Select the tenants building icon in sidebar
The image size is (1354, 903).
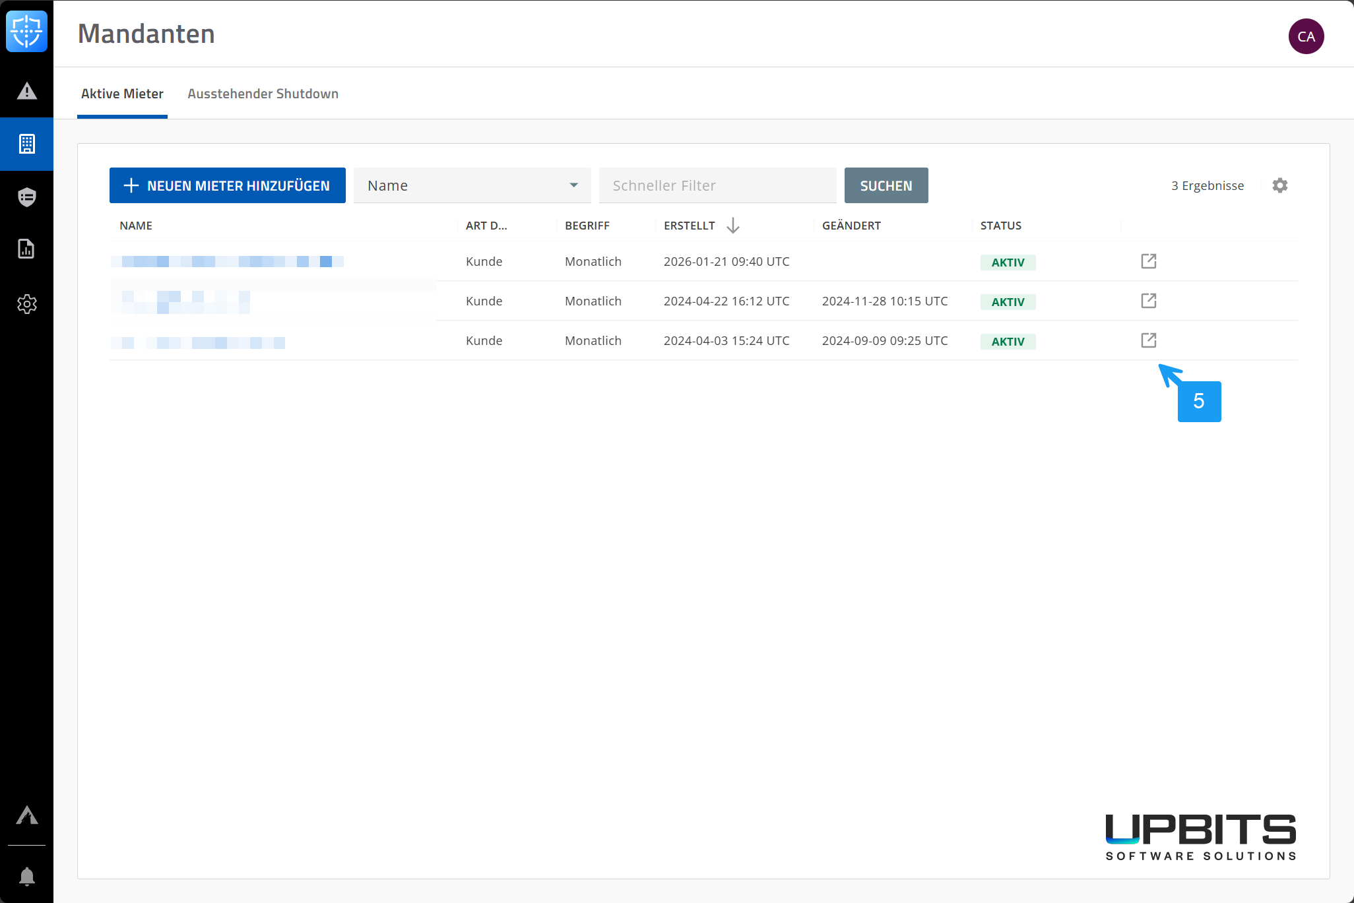coord(26,144)
